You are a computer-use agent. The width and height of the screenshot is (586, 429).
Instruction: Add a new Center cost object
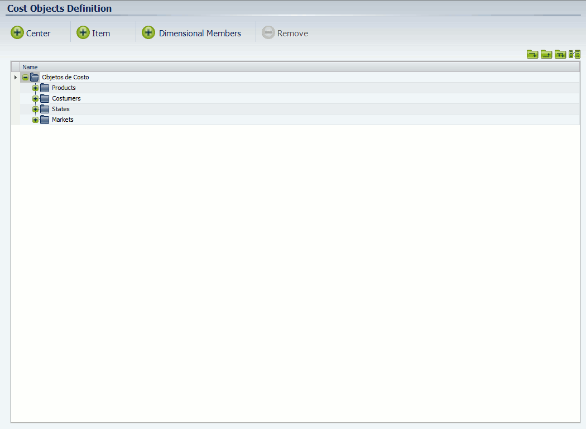click(x=31, y=33)
